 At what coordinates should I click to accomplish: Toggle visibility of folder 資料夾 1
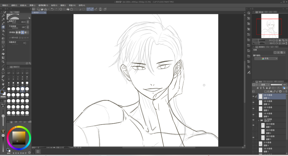click(253, 120)
